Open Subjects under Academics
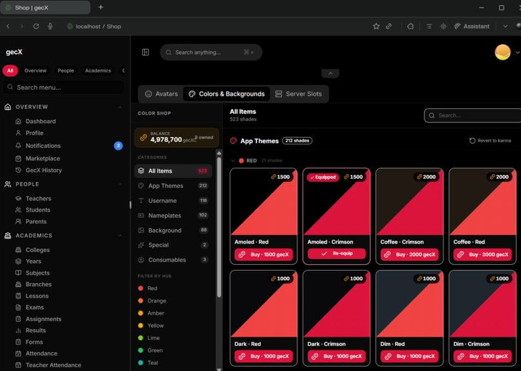This screenshot has height=371, width=521. 37,273
